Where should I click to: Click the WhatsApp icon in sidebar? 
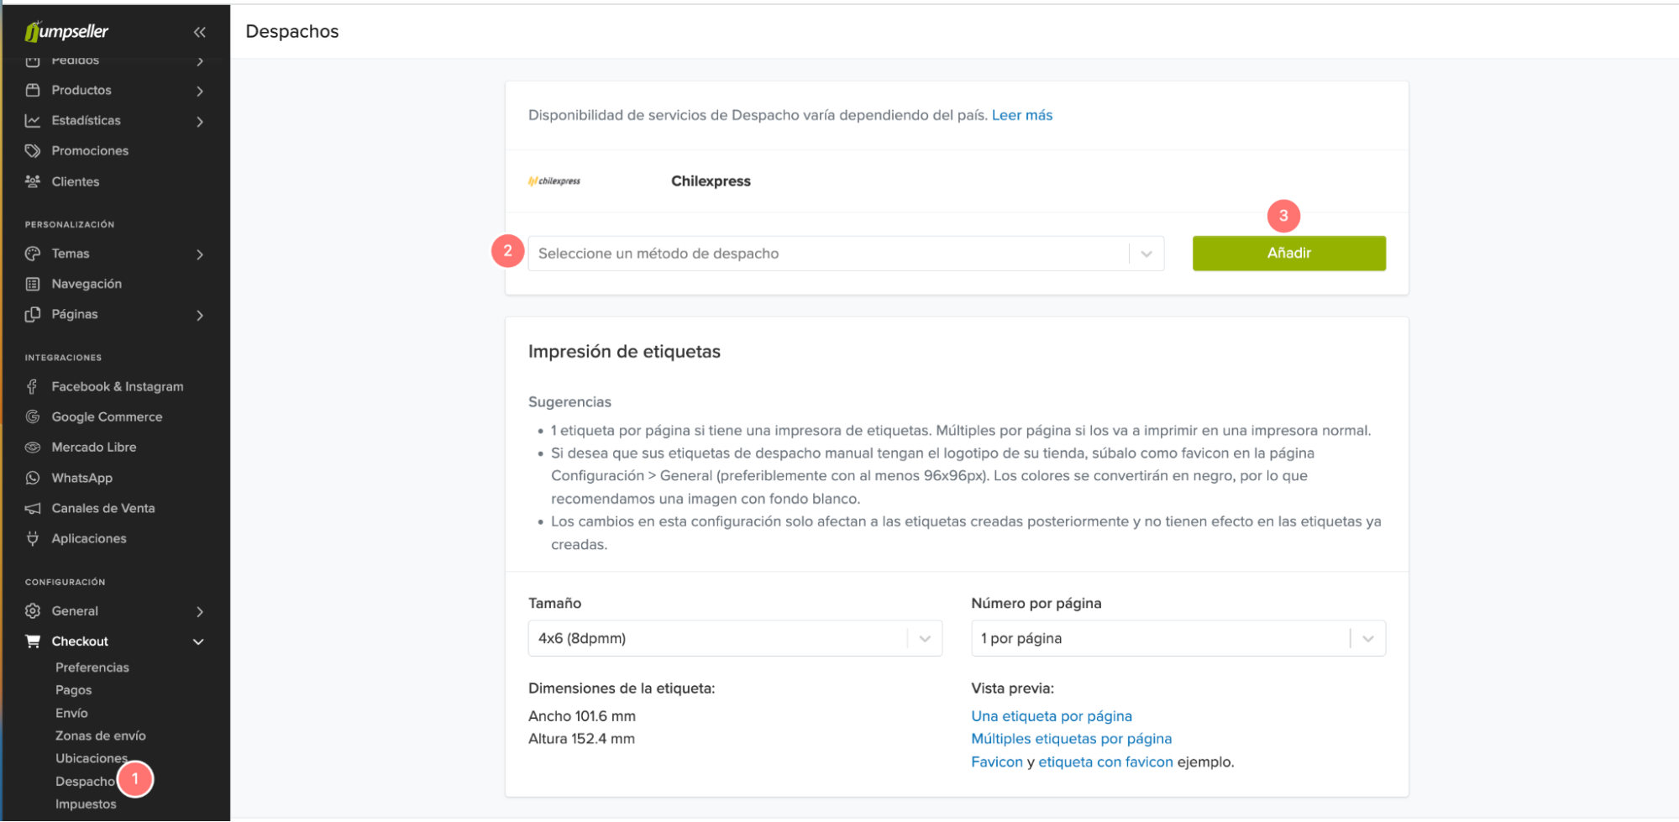click(x=33, y=478)
